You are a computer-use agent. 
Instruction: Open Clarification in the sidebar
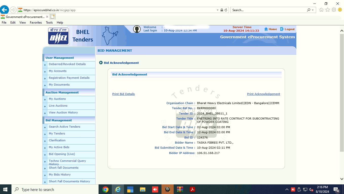pos(57,140)
